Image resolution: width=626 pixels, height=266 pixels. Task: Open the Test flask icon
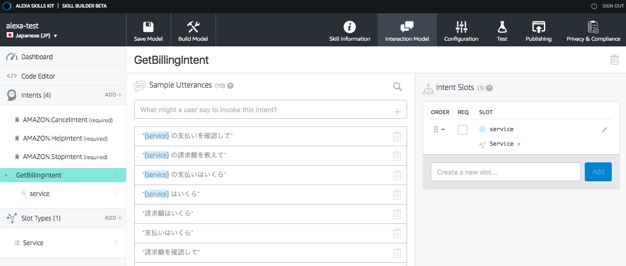point(502,27)
